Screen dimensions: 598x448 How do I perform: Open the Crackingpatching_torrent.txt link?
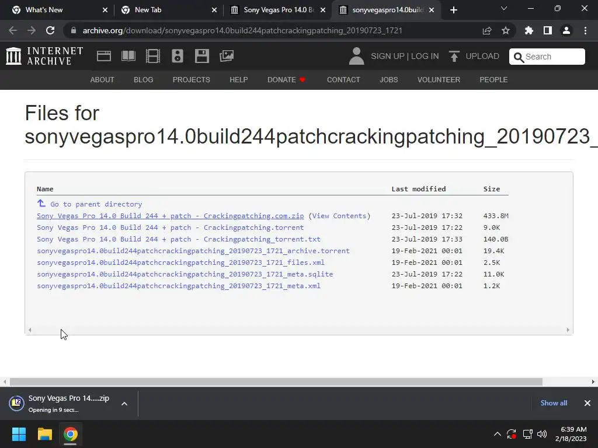[x=179, y=239]
